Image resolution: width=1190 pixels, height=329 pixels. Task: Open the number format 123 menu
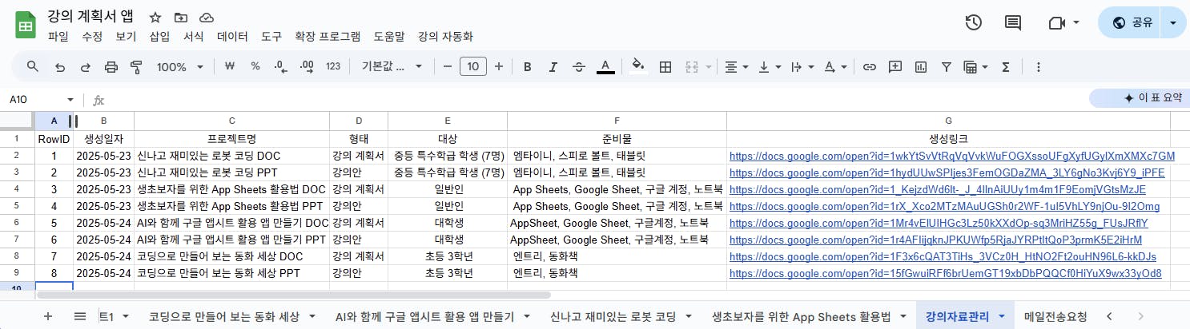[334, 67]
